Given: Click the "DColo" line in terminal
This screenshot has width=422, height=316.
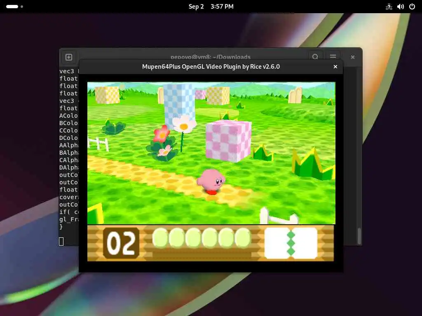Looking at the screenshot, I should pyautogui.click(x=69, y=138).
